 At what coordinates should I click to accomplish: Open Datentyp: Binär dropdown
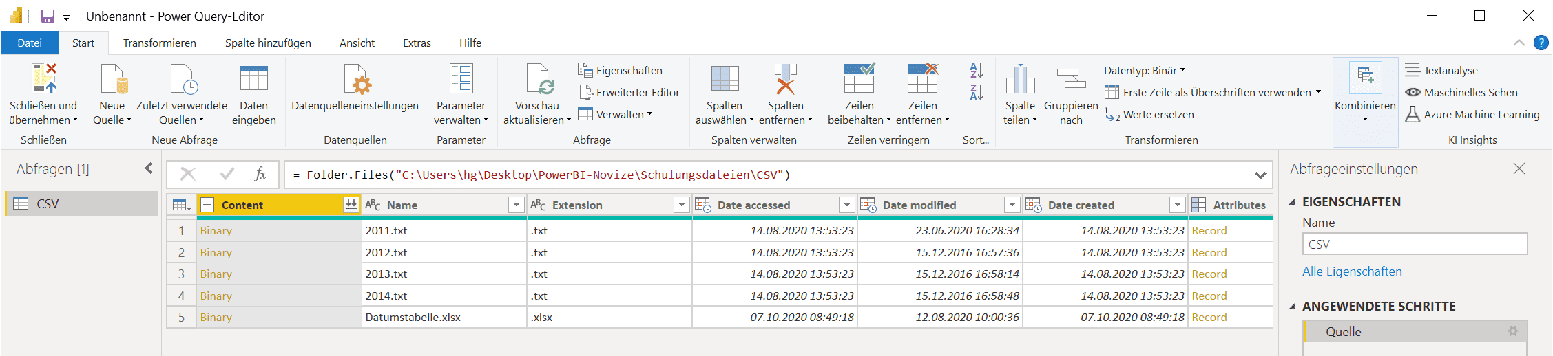(x=1145, y=70)
